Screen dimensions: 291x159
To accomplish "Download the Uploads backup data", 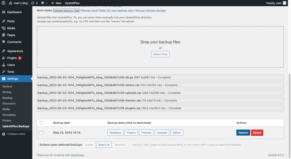I will coord(162,133).
